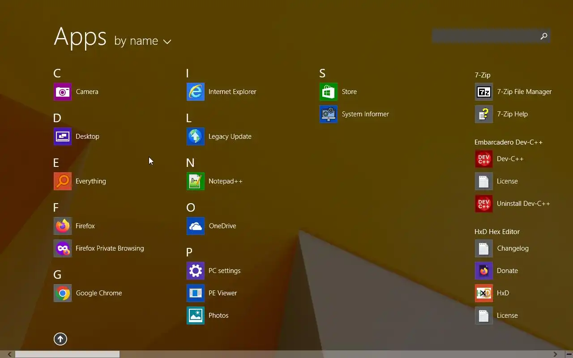Click the Uninstall Dev-C++ icon
Screen dimensions: 573x358
point(484,204)
